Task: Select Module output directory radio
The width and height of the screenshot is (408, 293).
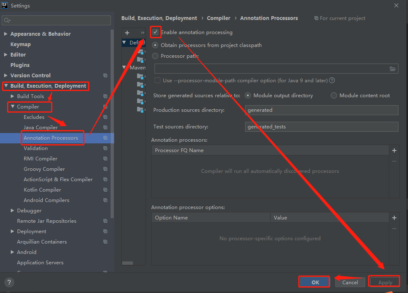Action: pyautogui.click(x=248, y=96)
